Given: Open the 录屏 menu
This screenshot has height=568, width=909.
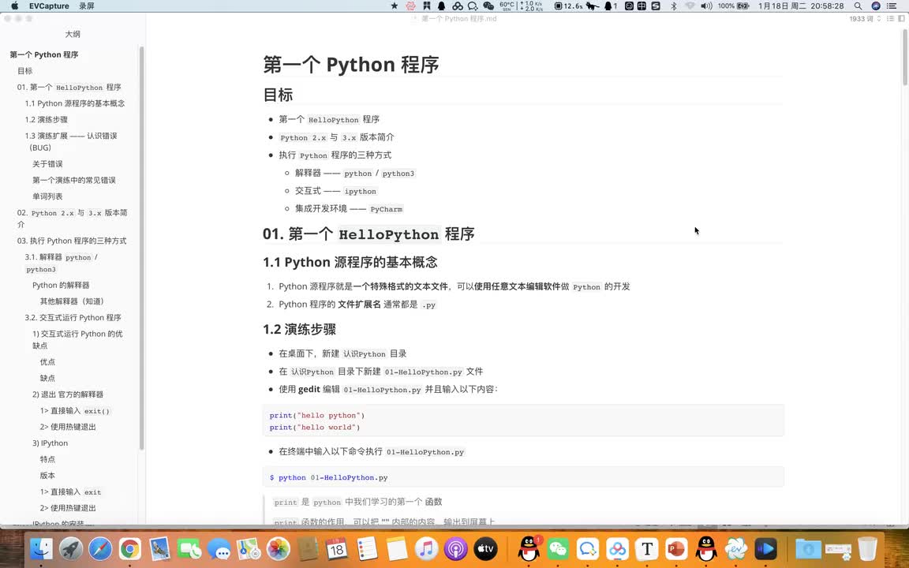Looking at the screenshot, I should 87,6.
